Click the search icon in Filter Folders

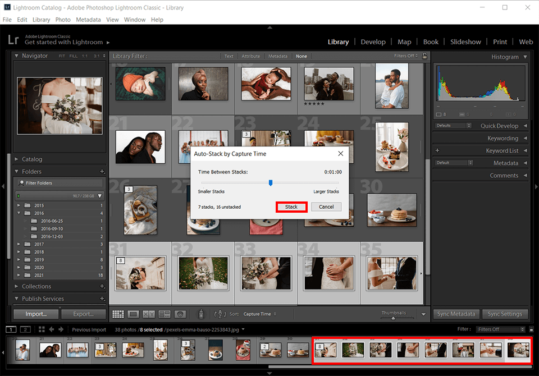22,183
